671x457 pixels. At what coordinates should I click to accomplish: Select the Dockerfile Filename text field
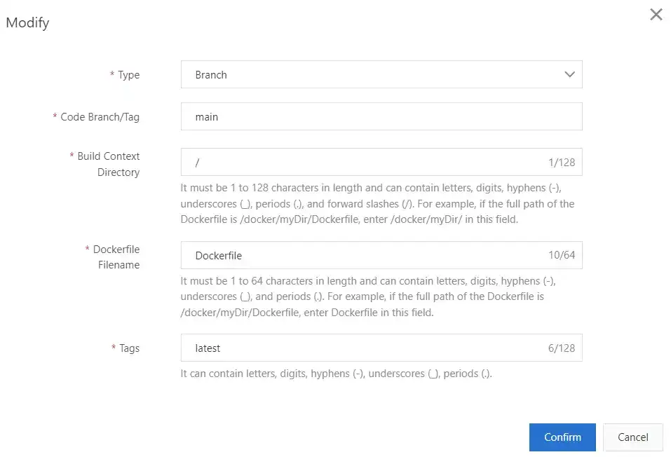[x=365, y=256]
